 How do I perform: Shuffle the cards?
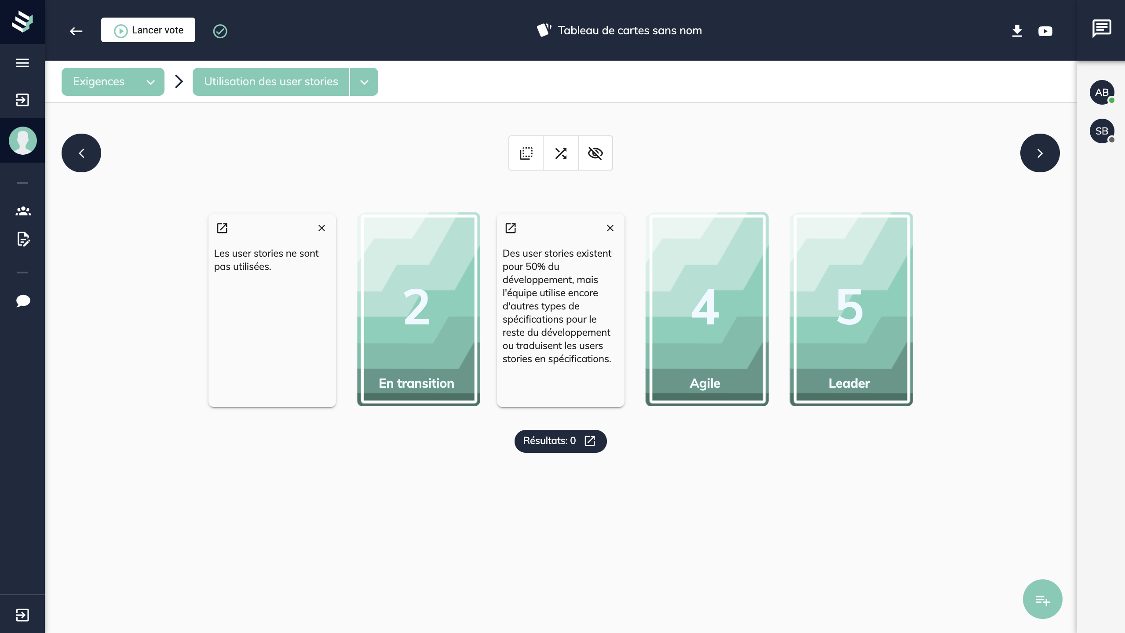pyautogui.click(x=561, y=153)
